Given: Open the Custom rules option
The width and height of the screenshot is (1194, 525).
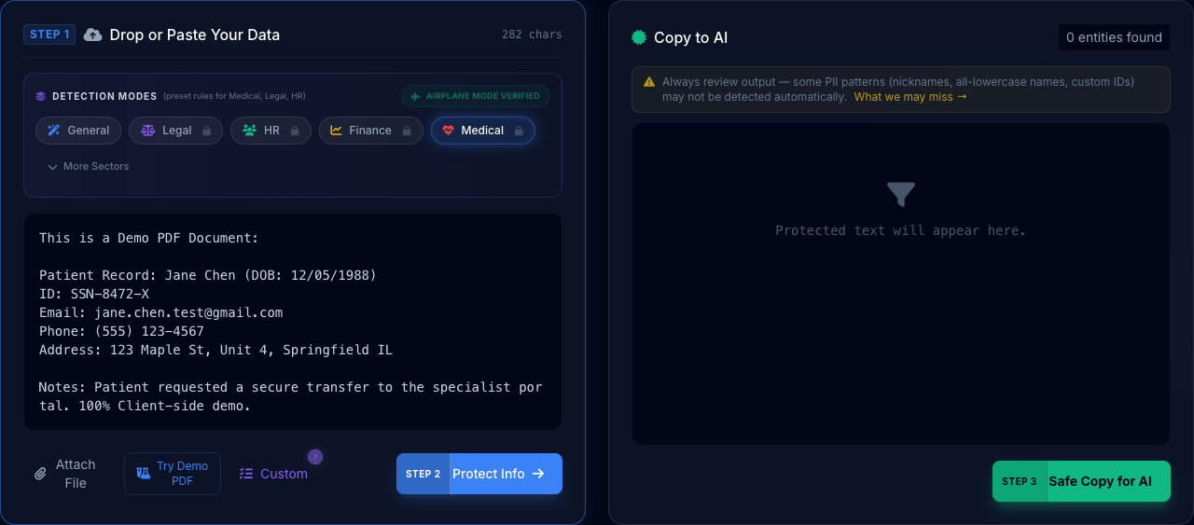Looking at the screenshot, I should pos(273,474).
